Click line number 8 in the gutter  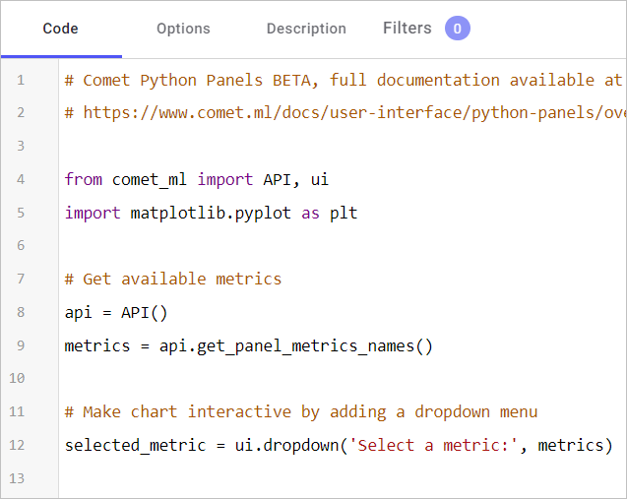(x=22, y=312)
